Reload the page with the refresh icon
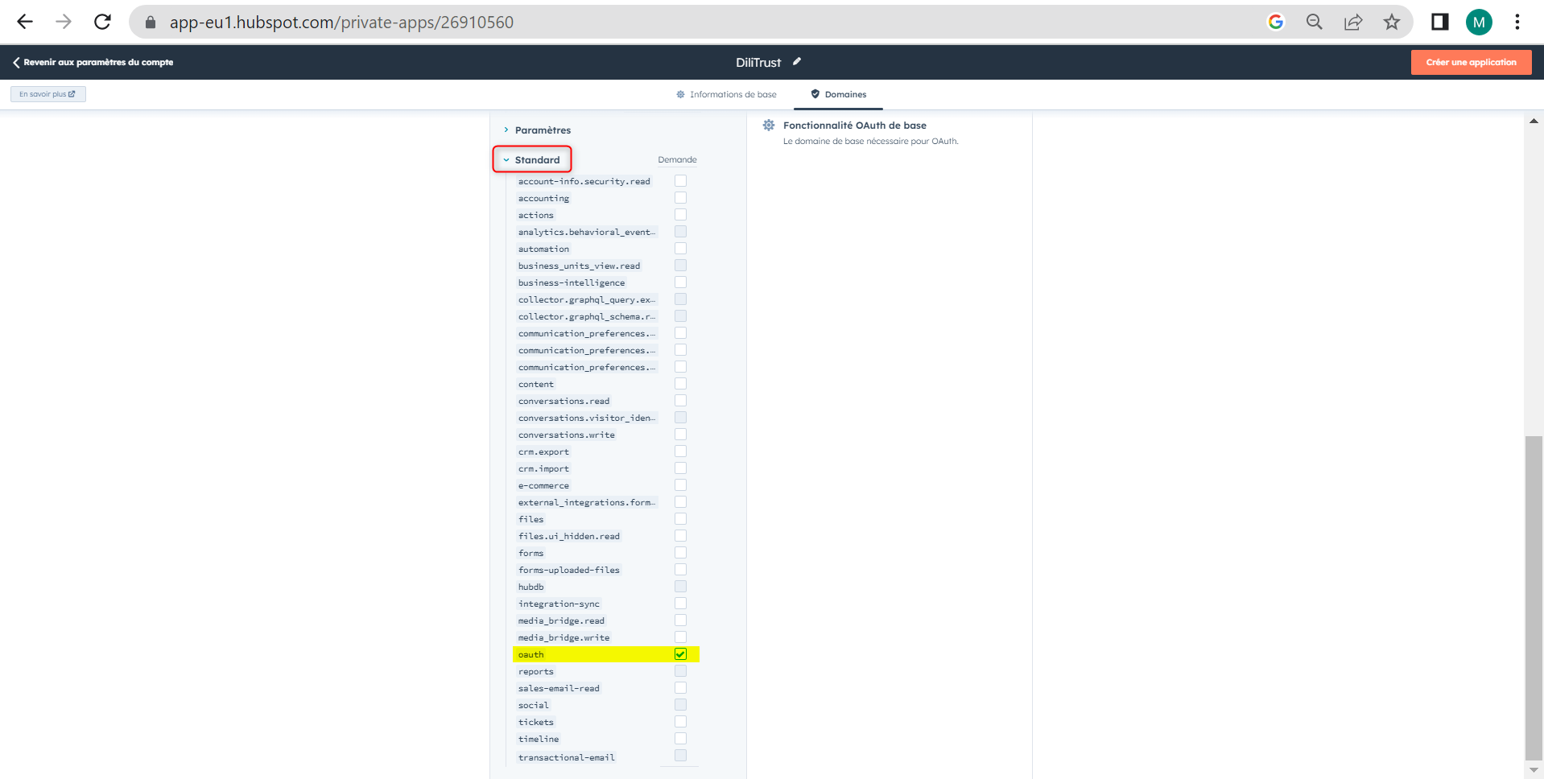The width and height of the screenshot is (1544, 779). (102, 22)
